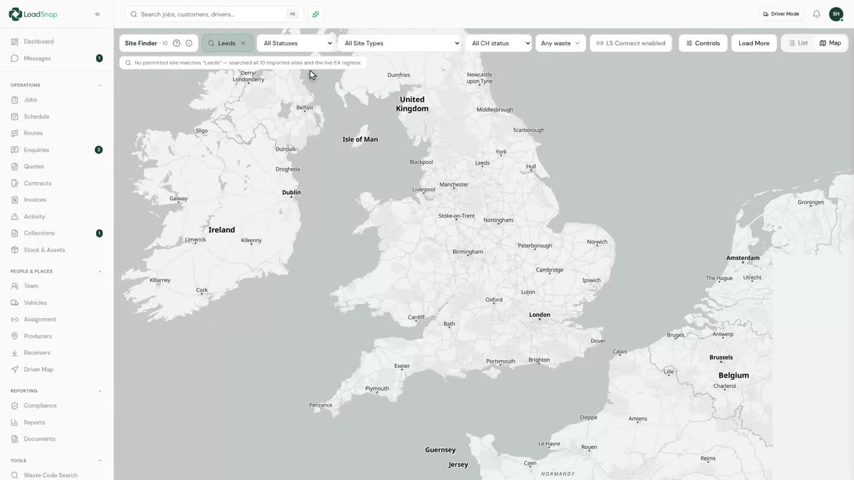The image size is (854, 480).
Task: Open All CH status dropdown
Action: pos(498,43)
